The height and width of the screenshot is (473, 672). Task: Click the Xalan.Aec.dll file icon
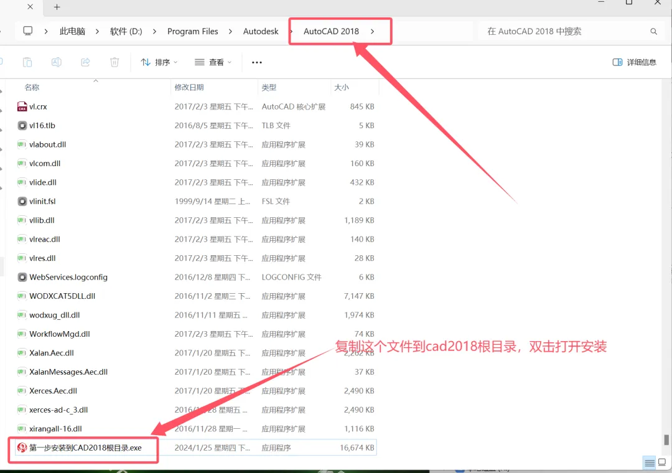coord(22,353)
